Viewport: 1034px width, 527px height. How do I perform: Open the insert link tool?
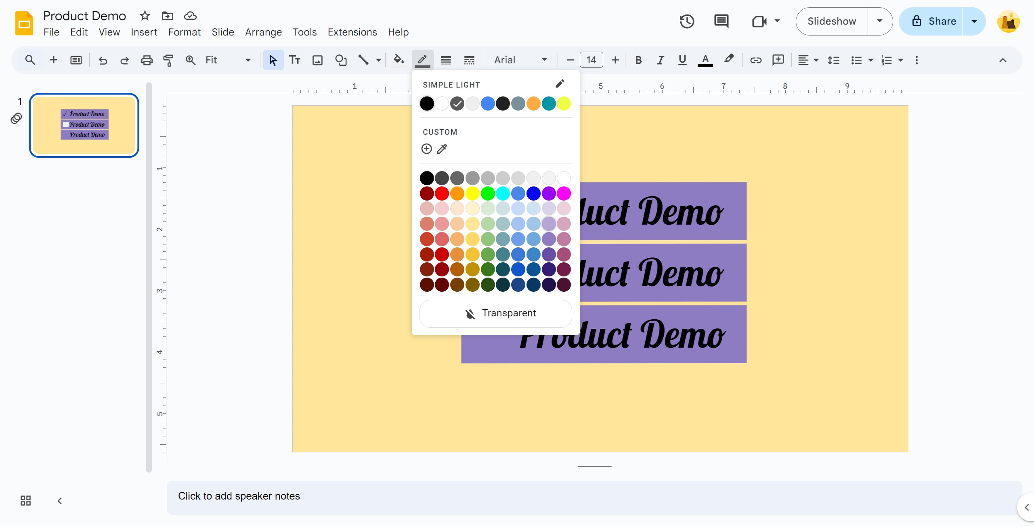755,60
